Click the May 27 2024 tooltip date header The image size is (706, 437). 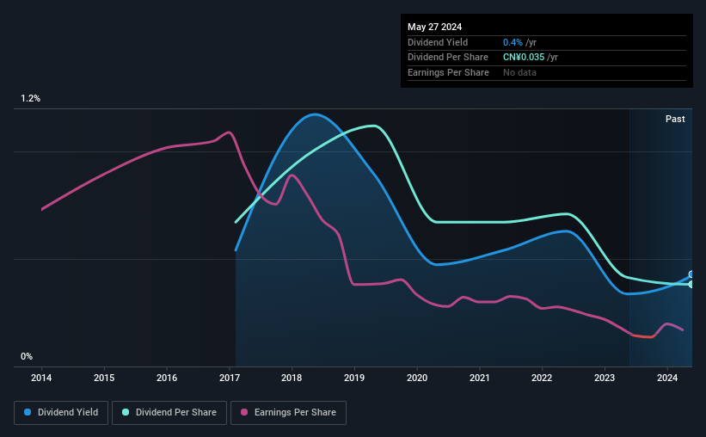pos(434,27)
